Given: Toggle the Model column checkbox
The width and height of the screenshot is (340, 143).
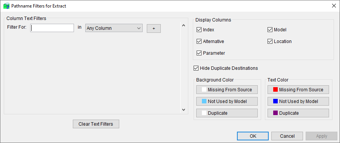Looking at the screenshot, I should tap(270, 30).
